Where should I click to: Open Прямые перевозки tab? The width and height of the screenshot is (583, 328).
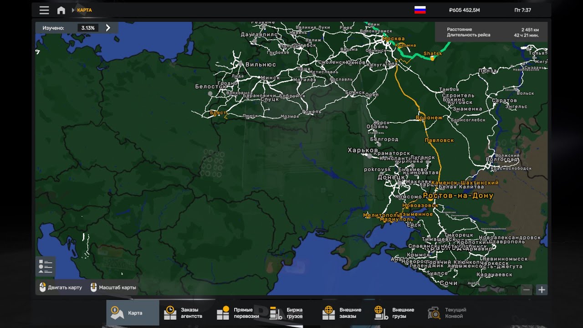(x=238, y=313)
